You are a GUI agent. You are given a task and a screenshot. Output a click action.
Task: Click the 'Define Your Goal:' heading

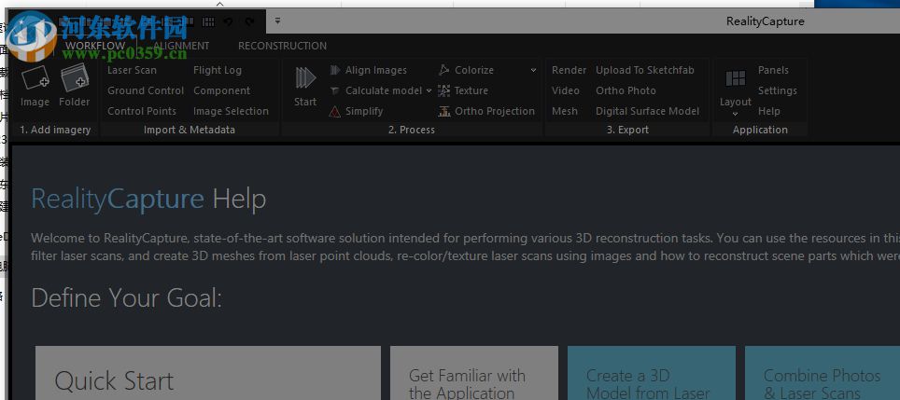coord(126,298)
